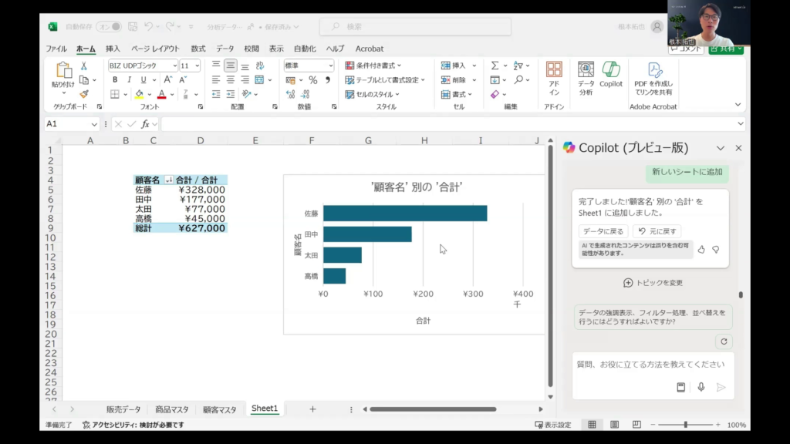
Task: Click the 元に戻す undo button in Copilot
Action: pos(657,231)
